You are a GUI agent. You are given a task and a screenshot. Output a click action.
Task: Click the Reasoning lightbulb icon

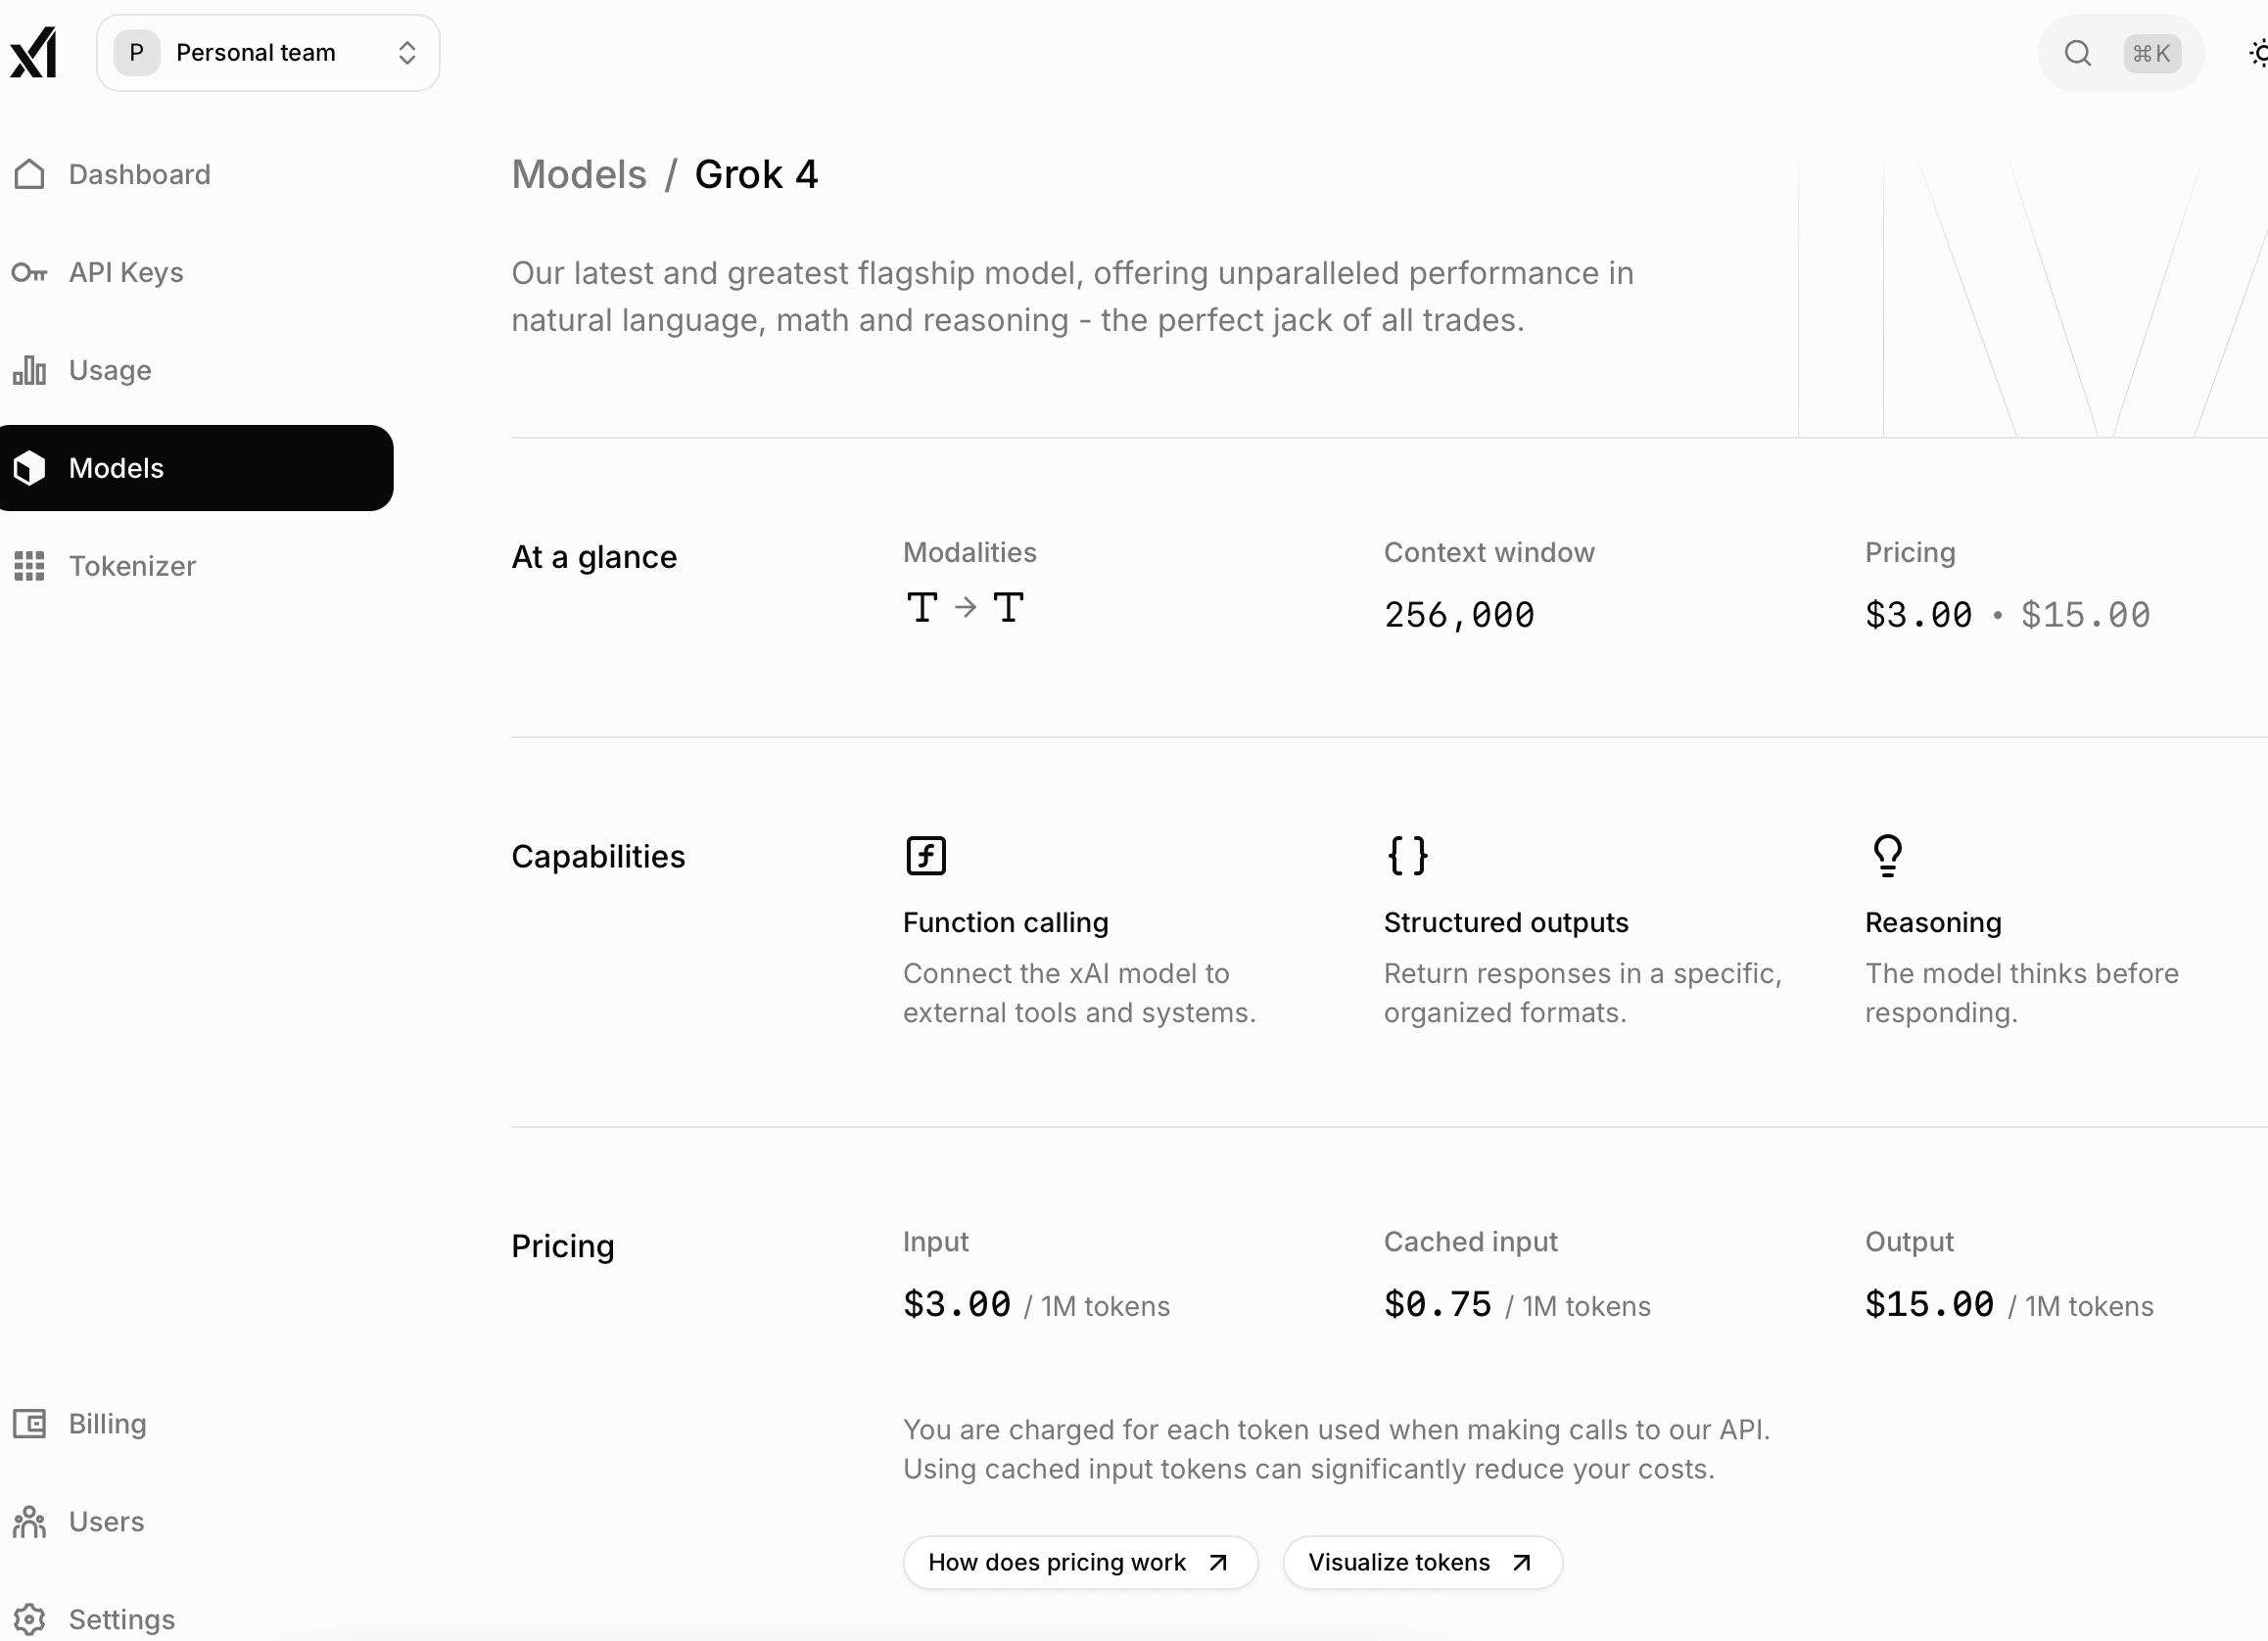1887,856
